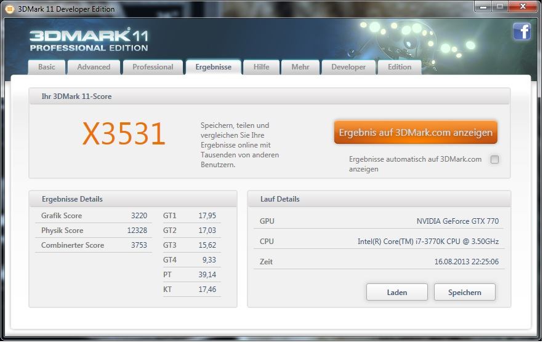Enable automatic results display on 3DMark.com checkbox

pos(494,159)
